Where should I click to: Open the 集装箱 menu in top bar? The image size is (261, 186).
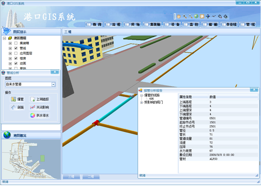point(152,24)
